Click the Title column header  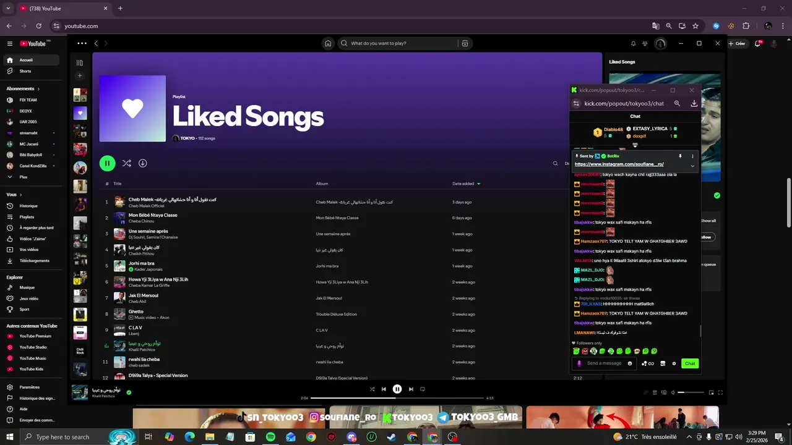(117, 184)
